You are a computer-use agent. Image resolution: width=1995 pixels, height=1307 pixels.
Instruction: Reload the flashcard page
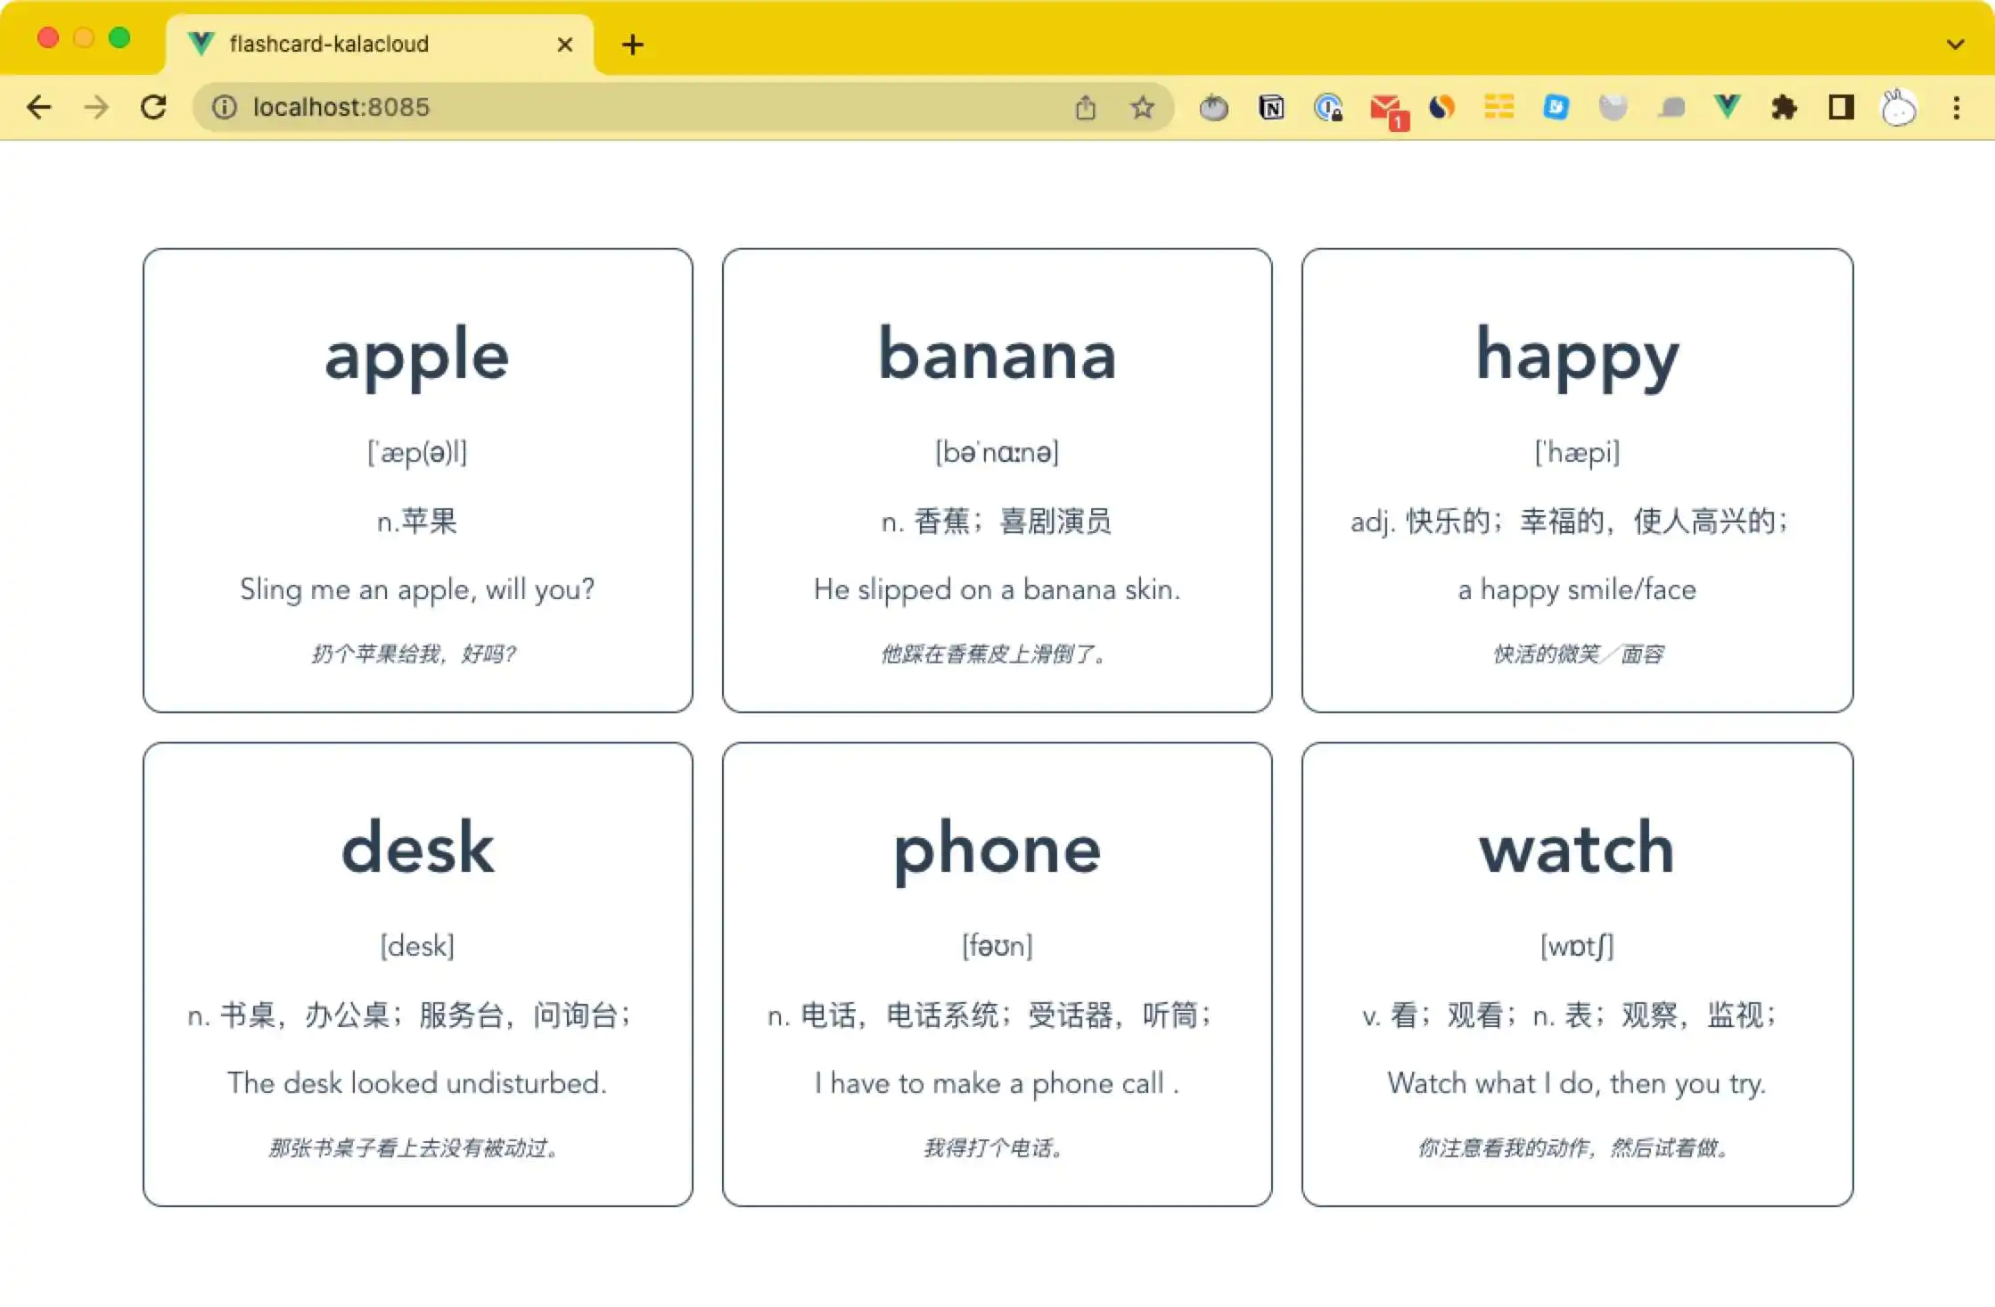coord(153,107)
